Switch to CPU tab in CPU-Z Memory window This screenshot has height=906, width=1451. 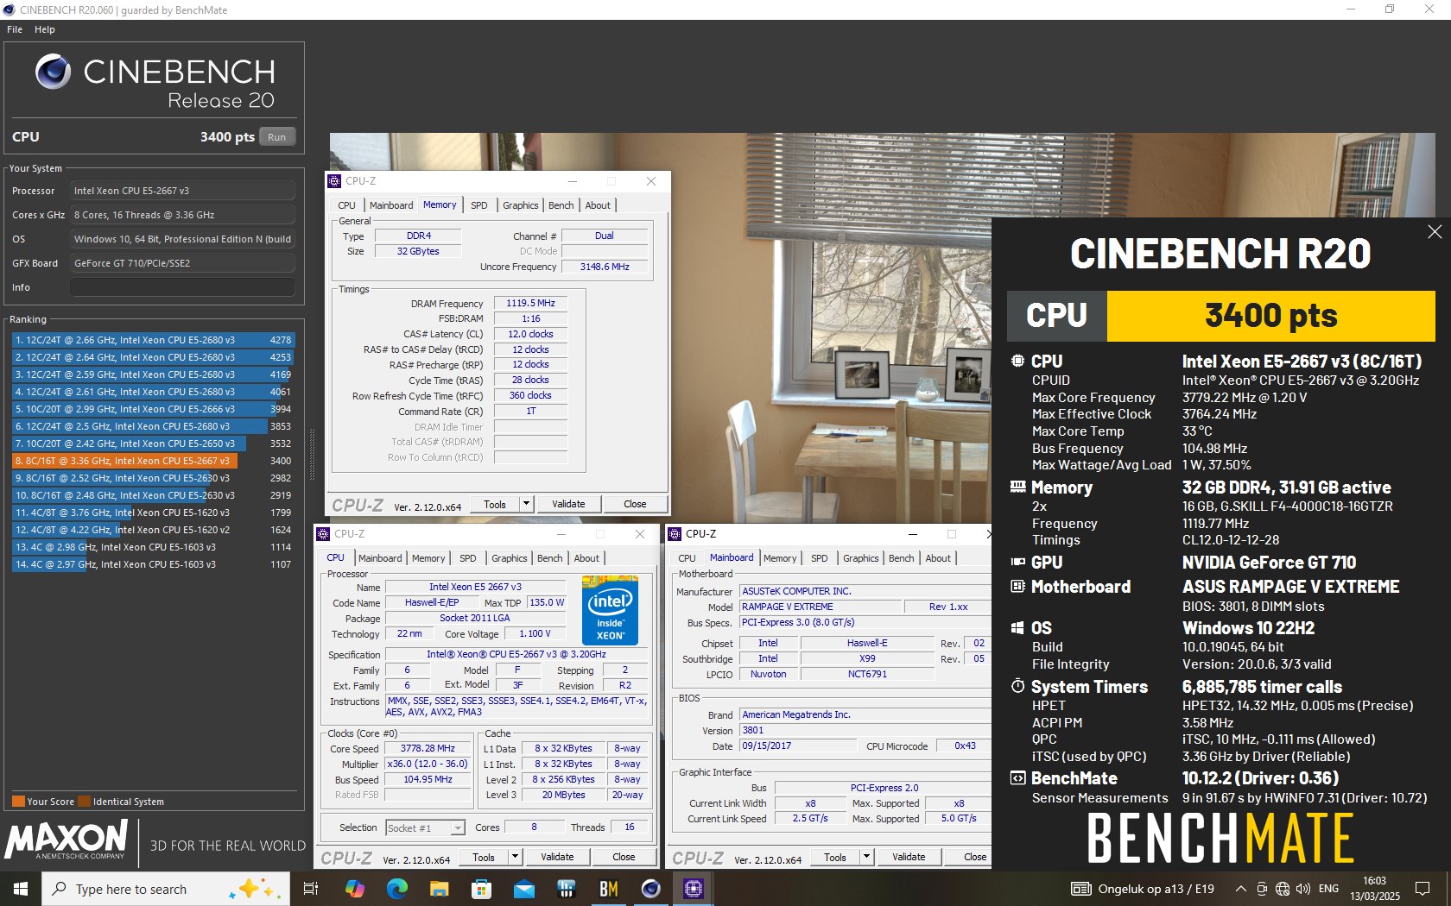tap(346, 205)
